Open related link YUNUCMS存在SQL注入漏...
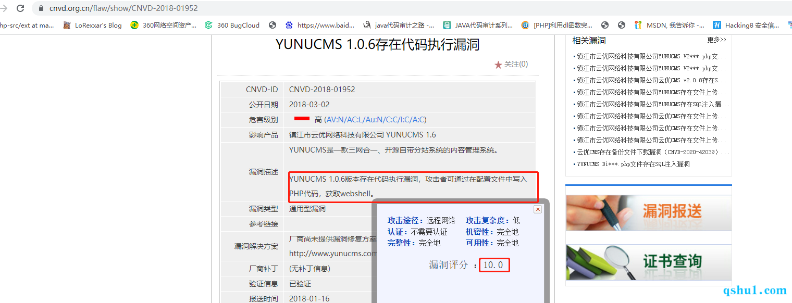Viewport: 792px width, 303px height. tap(652, 104)
